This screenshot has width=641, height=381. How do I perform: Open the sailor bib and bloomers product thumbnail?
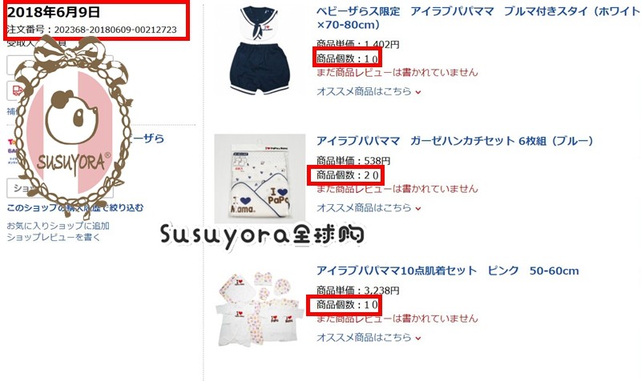(259, 50)
